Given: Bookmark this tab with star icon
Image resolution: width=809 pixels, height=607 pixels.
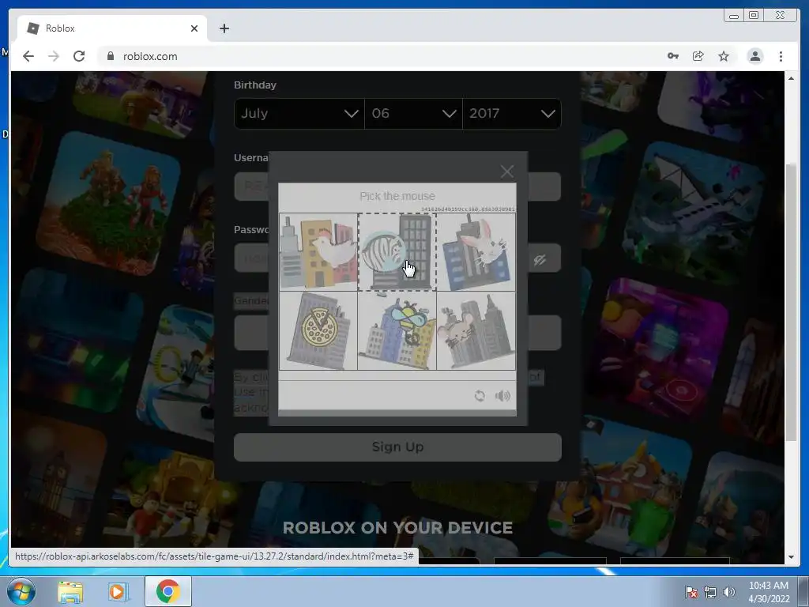Looking at the screenshot, I should pyautogui.click(x=724, y=56).
